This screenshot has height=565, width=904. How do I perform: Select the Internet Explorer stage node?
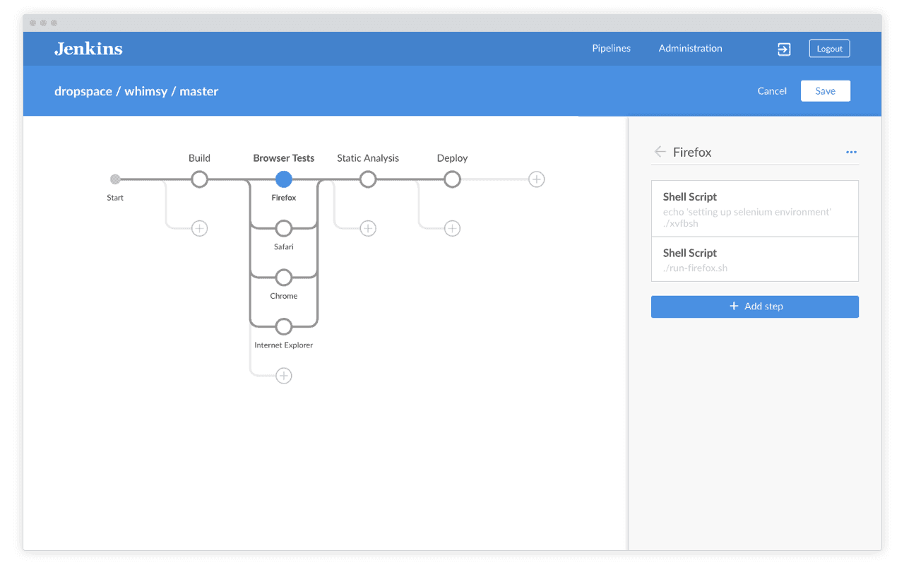coord(284,326)
